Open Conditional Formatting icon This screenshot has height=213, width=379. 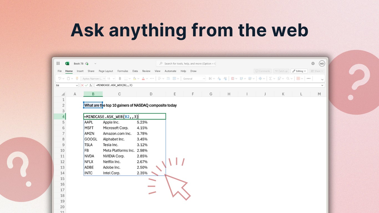233,78
